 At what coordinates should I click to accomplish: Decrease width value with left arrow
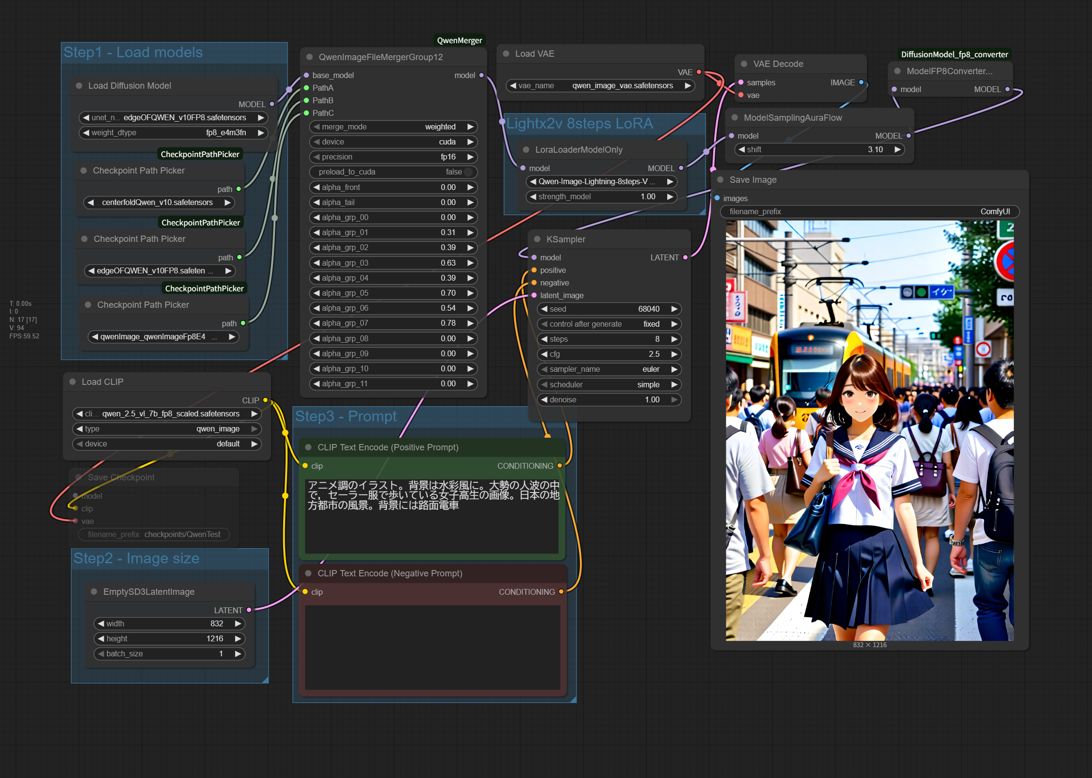click(101, 623)
